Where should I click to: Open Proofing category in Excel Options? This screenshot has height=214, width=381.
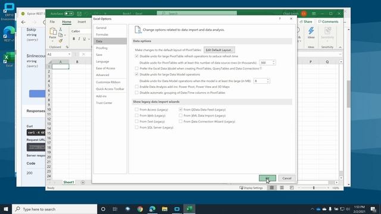[110, 48]
